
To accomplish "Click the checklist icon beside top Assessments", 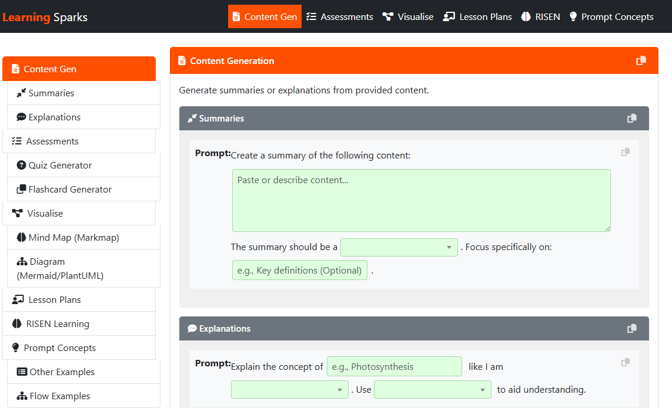I will pyautogui.click(x=311, y=16).
